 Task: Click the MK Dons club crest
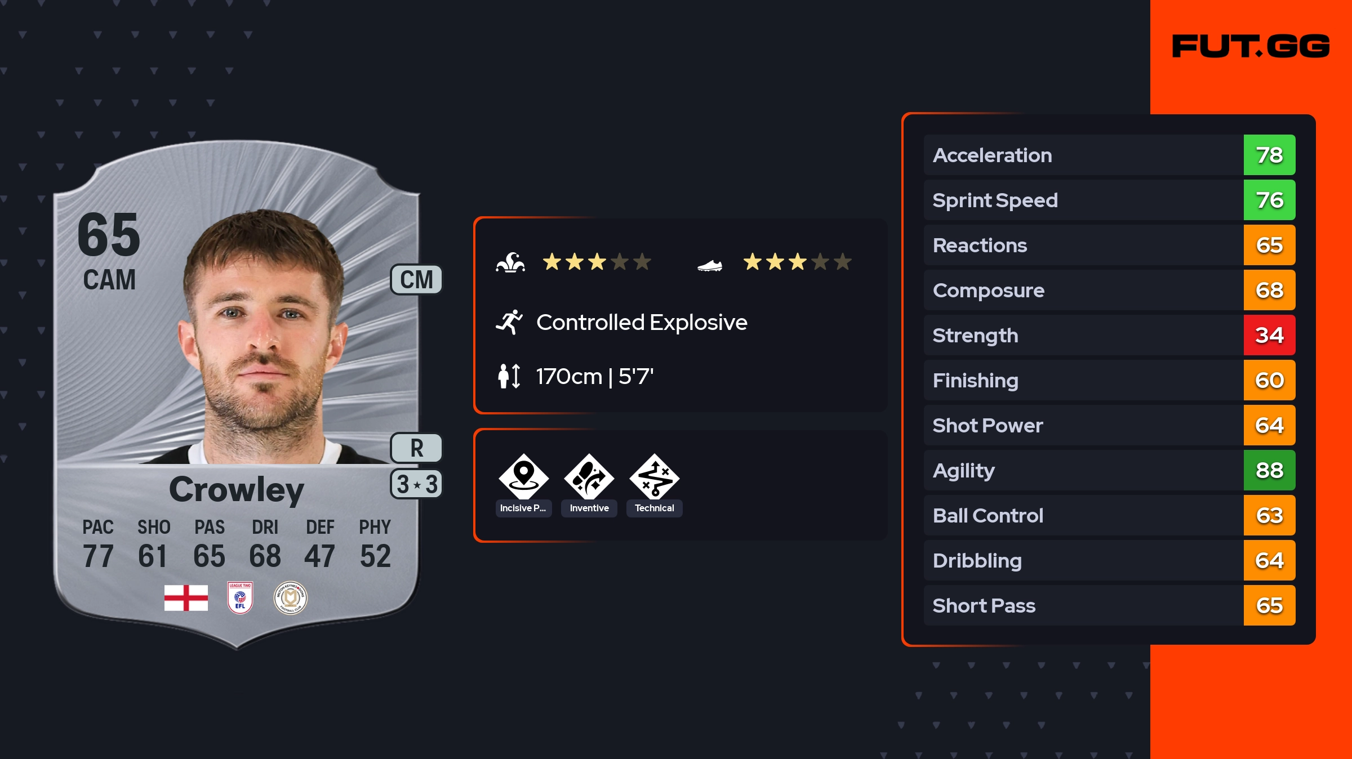coord(290,597)
